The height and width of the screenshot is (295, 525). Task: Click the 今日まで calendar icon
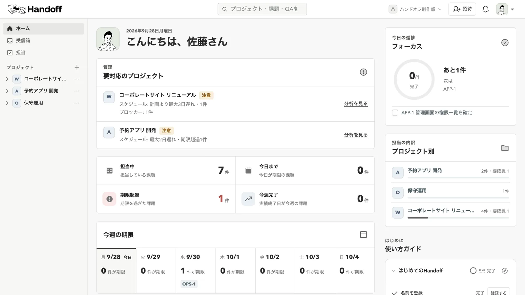tap(248, 170)
